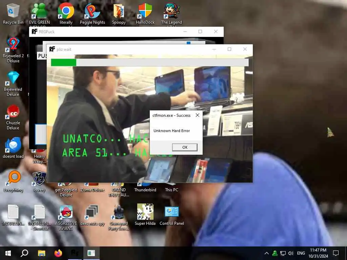Close the ctfmon.exe - Success dialog

tap(198, 115)
